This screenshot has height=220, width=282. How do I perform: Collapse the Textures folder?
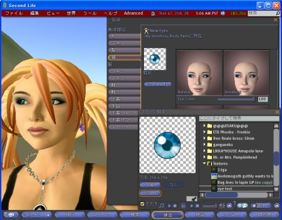pos(205,164)
